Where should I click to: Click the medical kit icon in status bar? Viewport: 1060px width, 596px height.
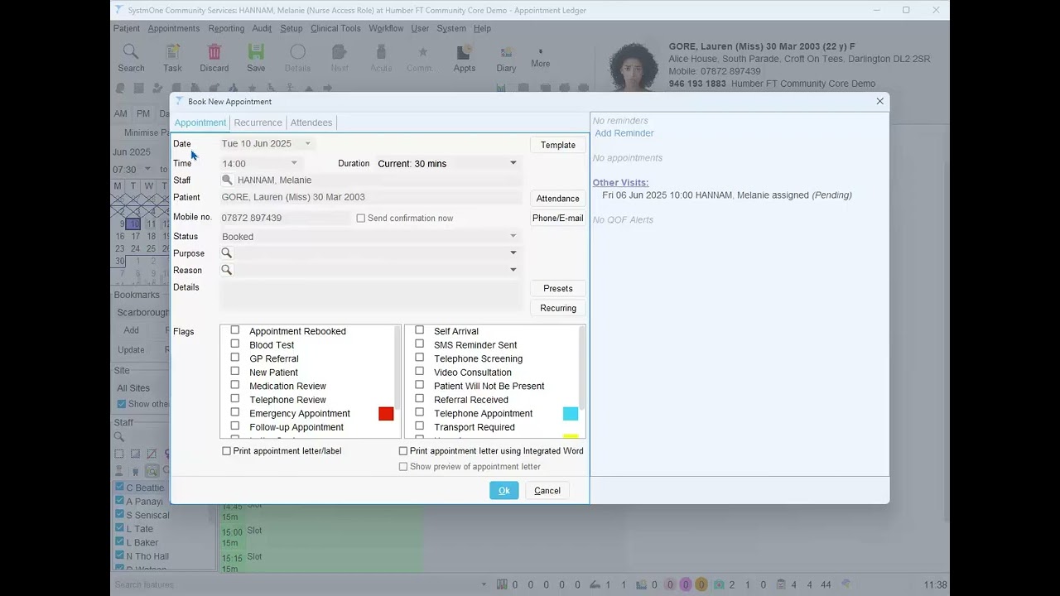click(720, 584)
